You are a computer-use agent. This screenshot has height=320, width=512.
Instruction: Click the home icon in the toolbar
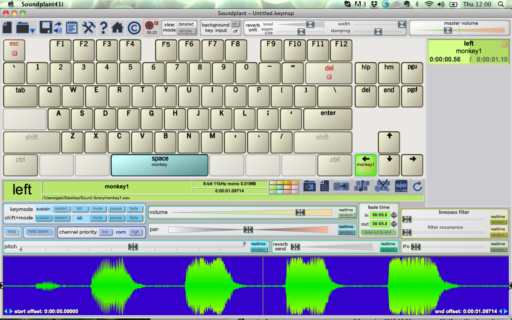tap(117, 28)
